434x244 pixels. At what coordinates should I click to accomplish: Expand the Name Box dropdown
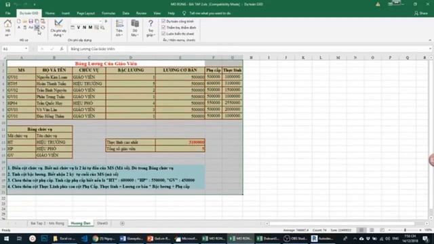click(x=26, y=49)
